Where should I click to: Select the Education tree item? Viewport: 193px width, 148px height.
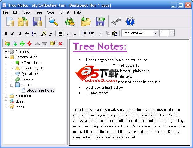coord(23,96)
